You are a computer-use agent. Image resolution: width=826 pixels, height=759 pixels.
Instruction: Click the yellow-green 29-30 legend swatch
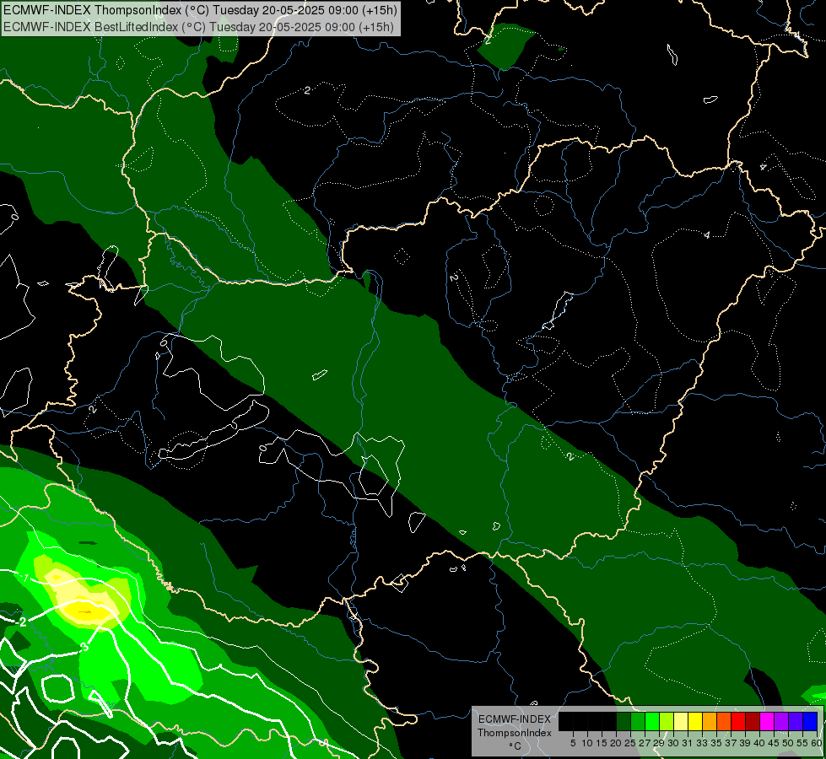[667, 722]
